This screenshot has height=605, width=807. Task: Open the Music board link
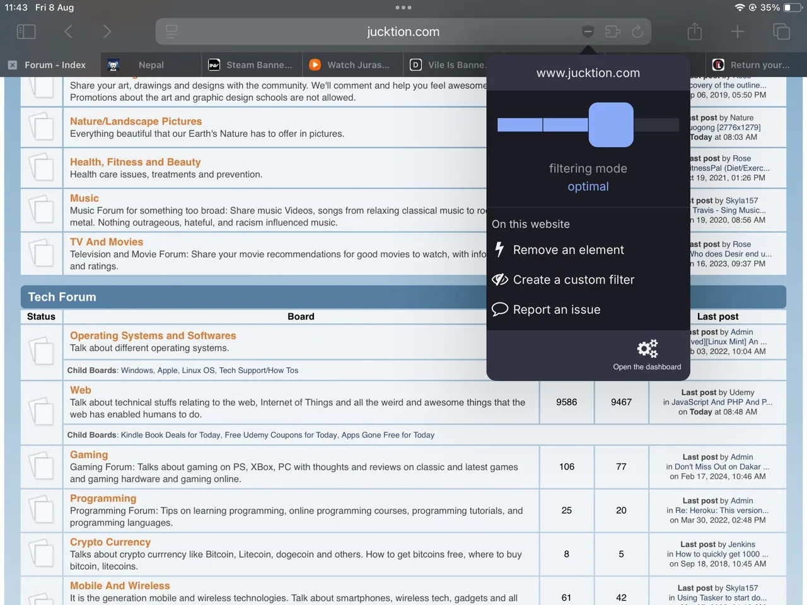pyautogui.click(x=84, y=198)
